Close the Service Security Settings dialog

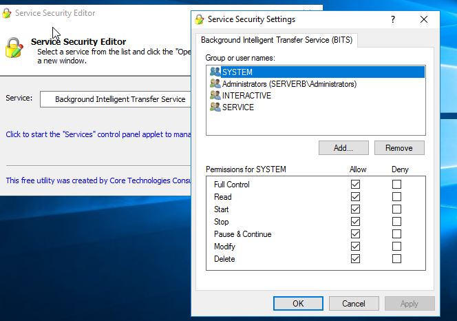[424, 19]
